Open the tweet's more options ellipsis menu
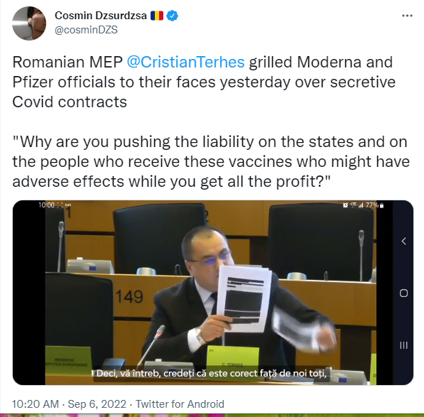Screen dimensions: 424x417 (407, 16)
